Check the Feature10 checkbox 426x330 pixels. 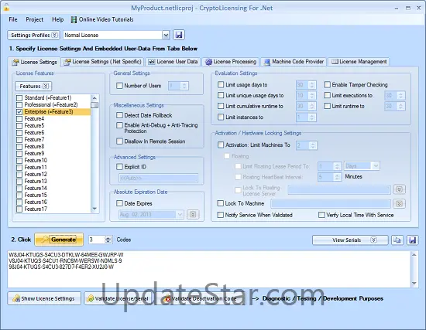pos(19,161)
